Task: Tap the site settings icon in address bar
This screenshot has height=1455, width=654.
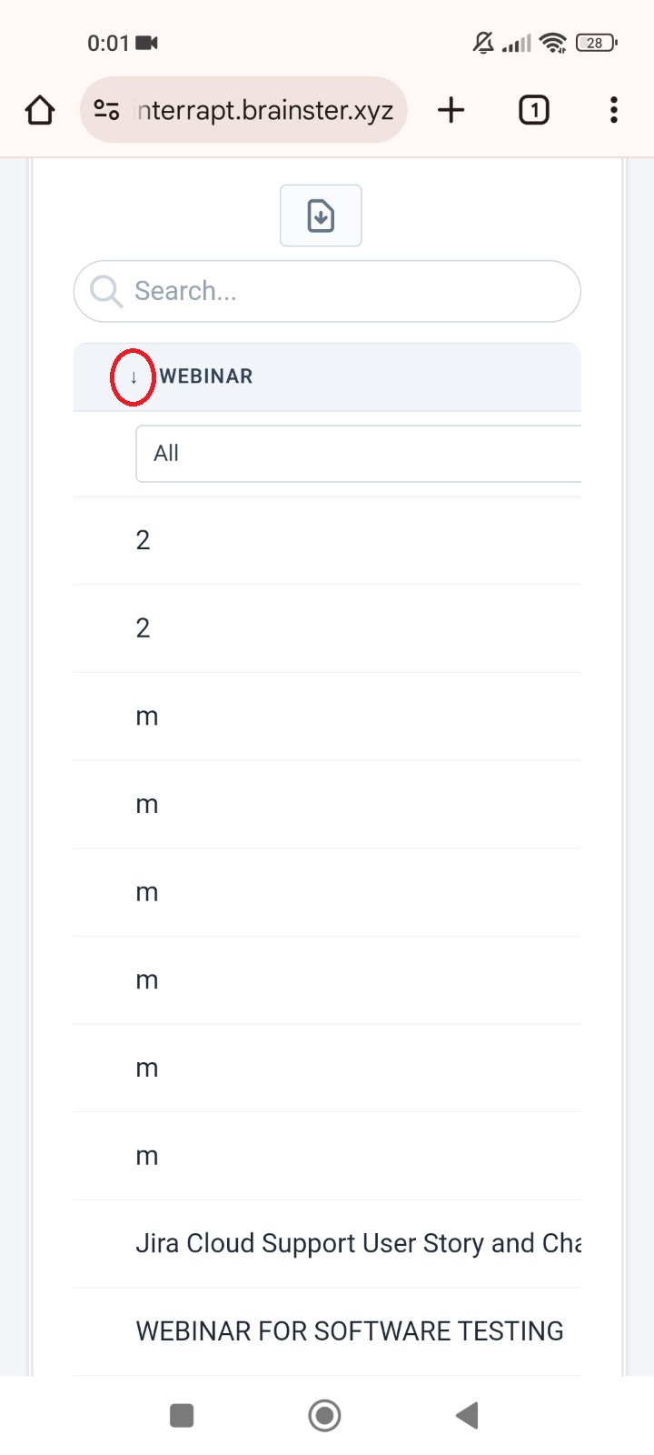Action: tap(106, 110)
